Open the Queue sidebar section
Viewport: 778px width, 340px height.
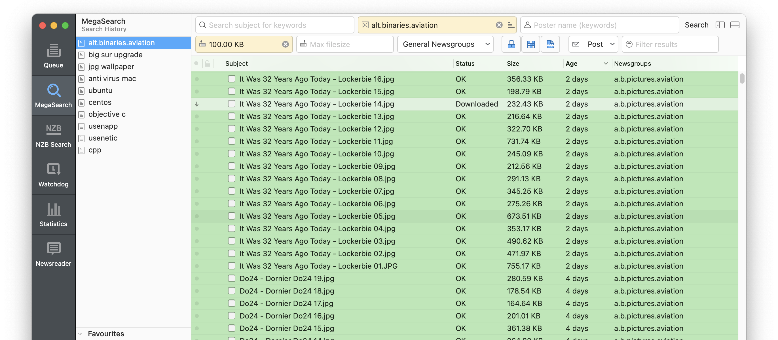click(x=54, y=56)
